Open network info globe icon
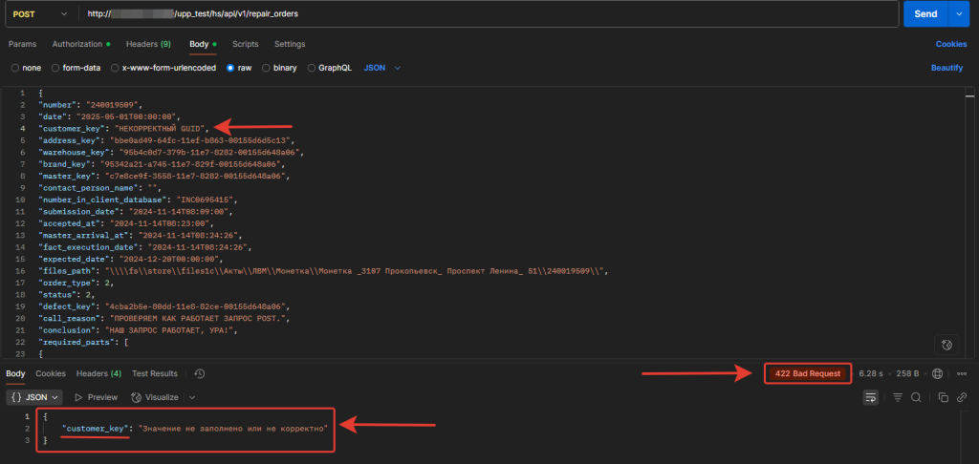979x464 pixels. pyautogui.click(x=937, y=373)
